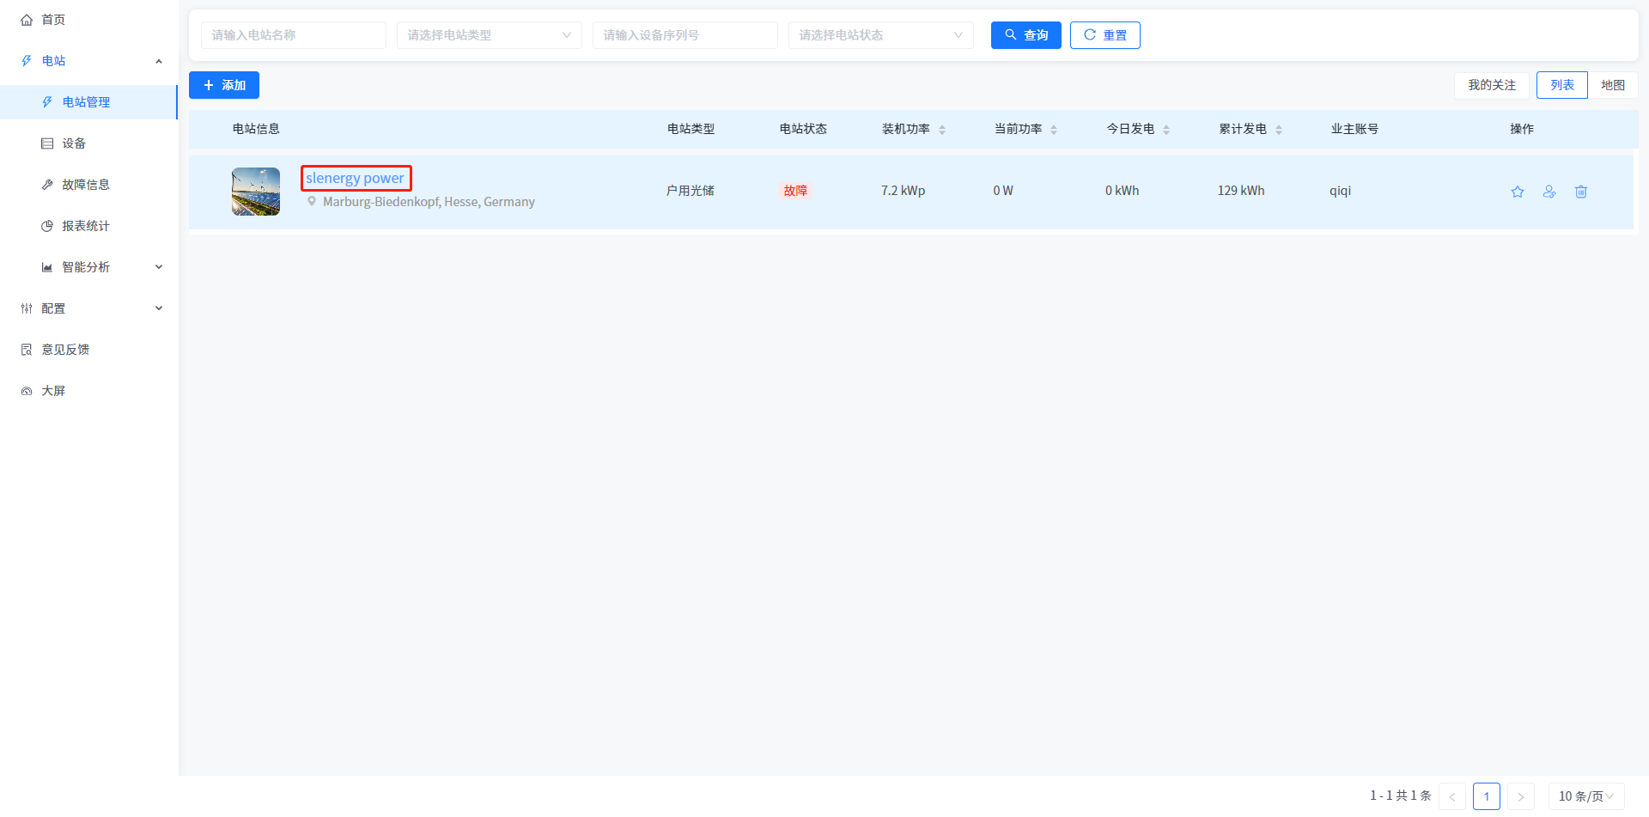This screenshot has height=817, width=1649.
Task: Click the solar station thumbnail image
Action: (x=256, y=192)
